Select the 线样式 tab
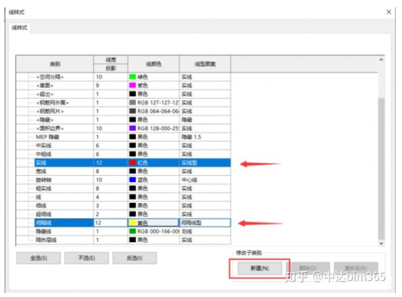This screenshot has height=297, width=402. click(x=20, y=27)
